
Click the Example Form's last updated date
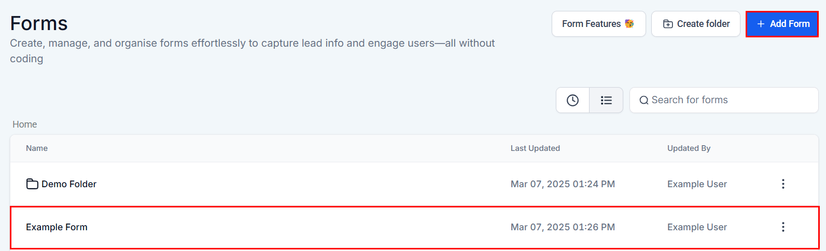pos(563,227)
